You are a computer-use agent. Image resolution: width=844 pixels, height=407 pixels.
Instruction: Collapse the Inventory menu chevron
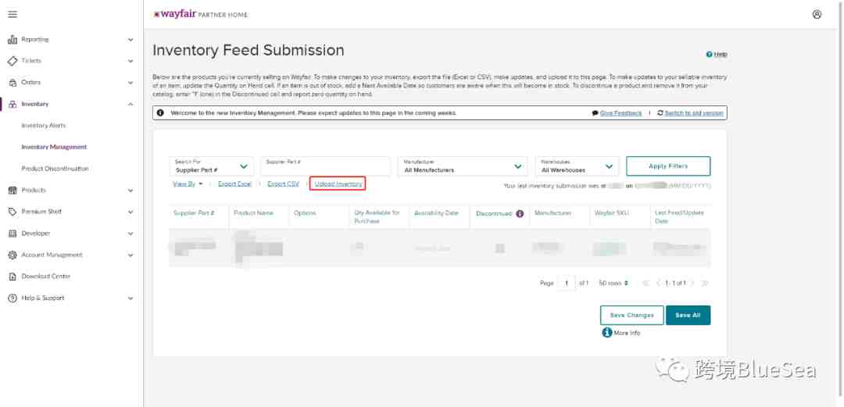[x=131, y=104]
